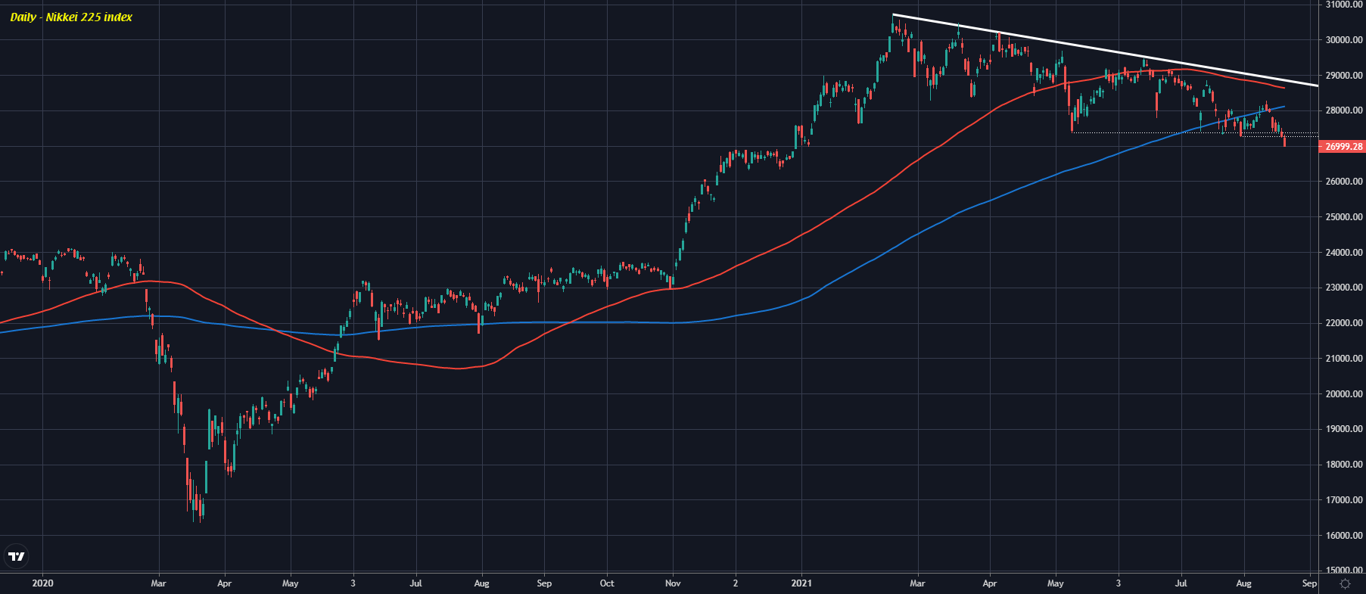Select the 29000.00 price axis label

(x=1345, y=76)
